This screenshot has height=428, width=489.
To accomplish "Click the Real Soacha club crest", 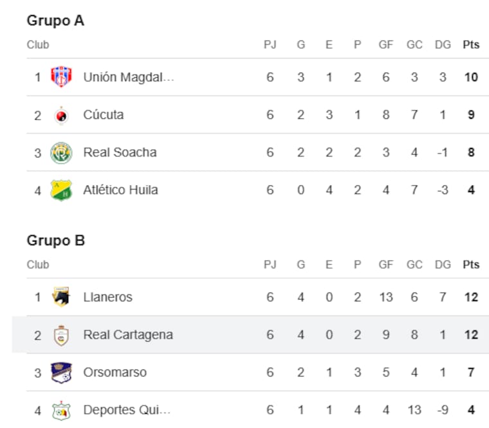I will click(61, 152).
